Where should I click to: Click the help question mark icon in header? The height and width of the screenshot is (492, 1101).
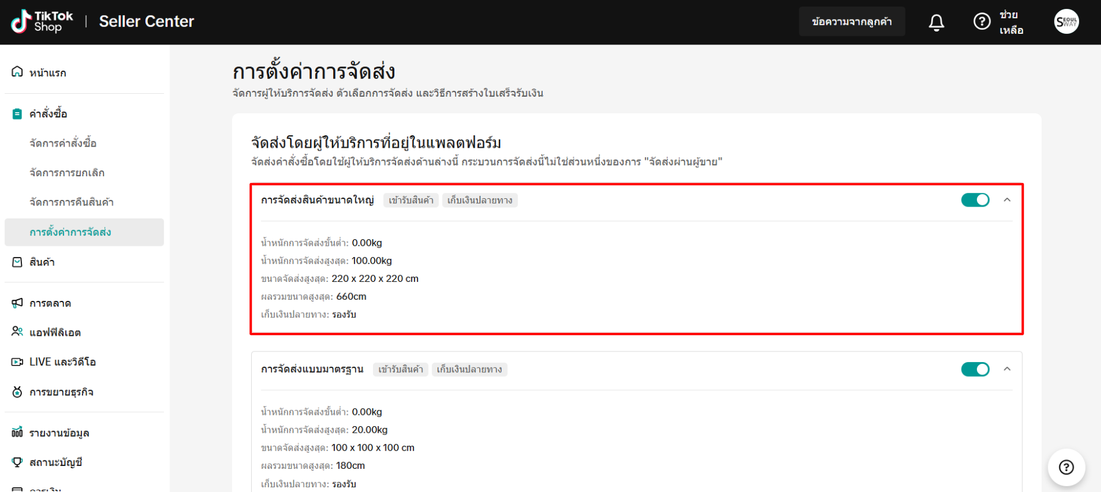(x=982, y=22)
